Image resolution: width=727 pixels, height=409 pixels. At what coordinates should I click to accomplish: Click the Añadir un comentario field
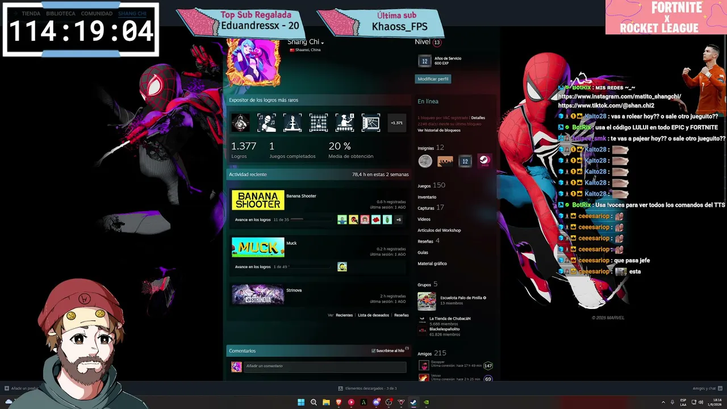(x=325, y=366)
